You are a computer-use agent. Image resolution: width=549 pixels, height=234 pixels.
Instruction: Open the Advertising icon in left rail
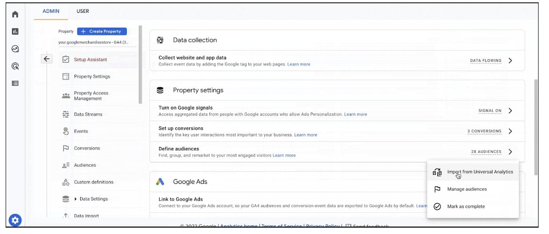(x=15, y=66)
